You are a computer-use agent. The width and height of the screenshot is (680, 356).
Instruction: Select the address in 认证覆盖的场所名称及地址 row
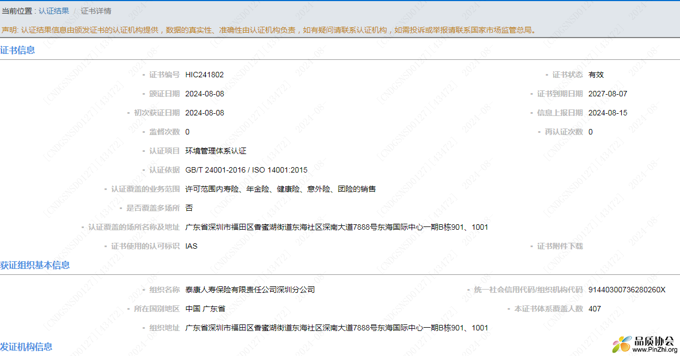(336, 227)
